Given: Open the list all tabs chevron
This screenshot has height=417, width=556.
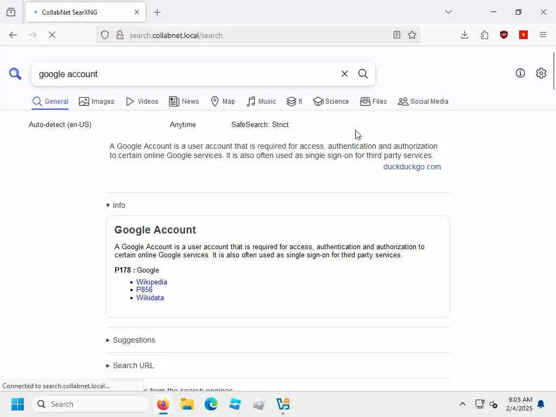Looking at the screenshot, I should [x=448, y=12].
